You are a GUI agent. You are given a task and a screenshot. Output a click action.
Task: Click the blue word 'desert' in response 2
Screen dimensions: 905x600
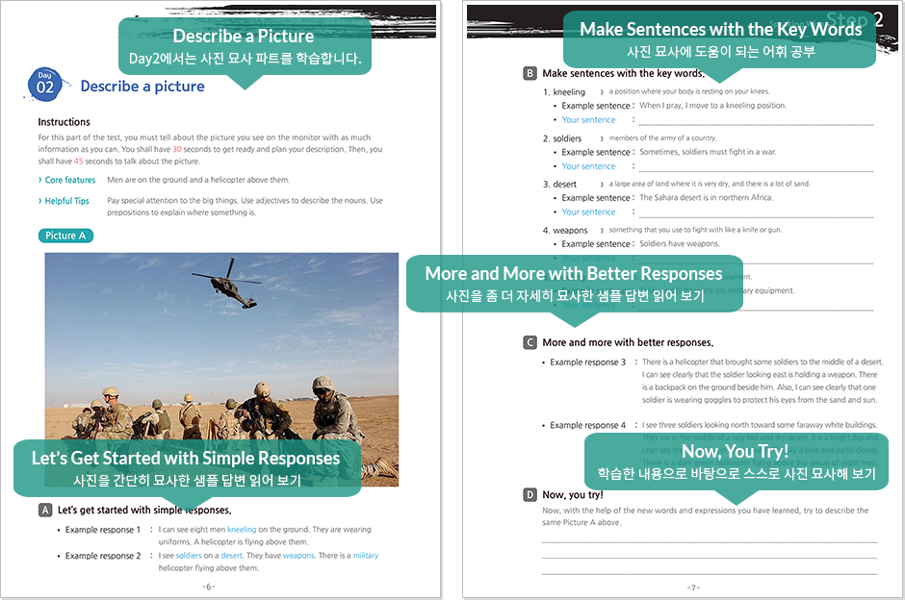[x=231, y=556]
